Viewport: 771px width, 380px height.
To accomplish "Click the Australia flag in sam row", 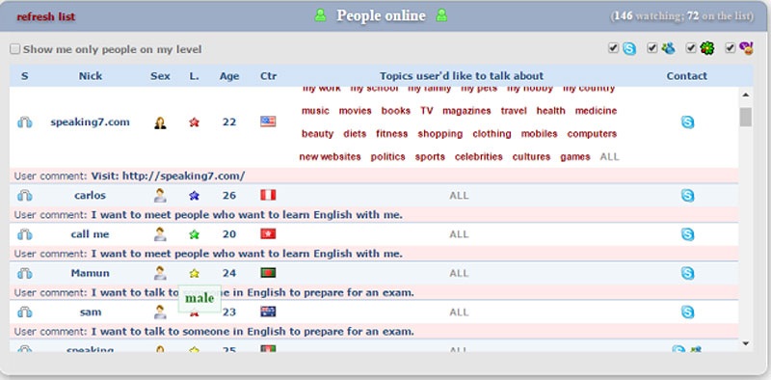I will pos(268,312).
